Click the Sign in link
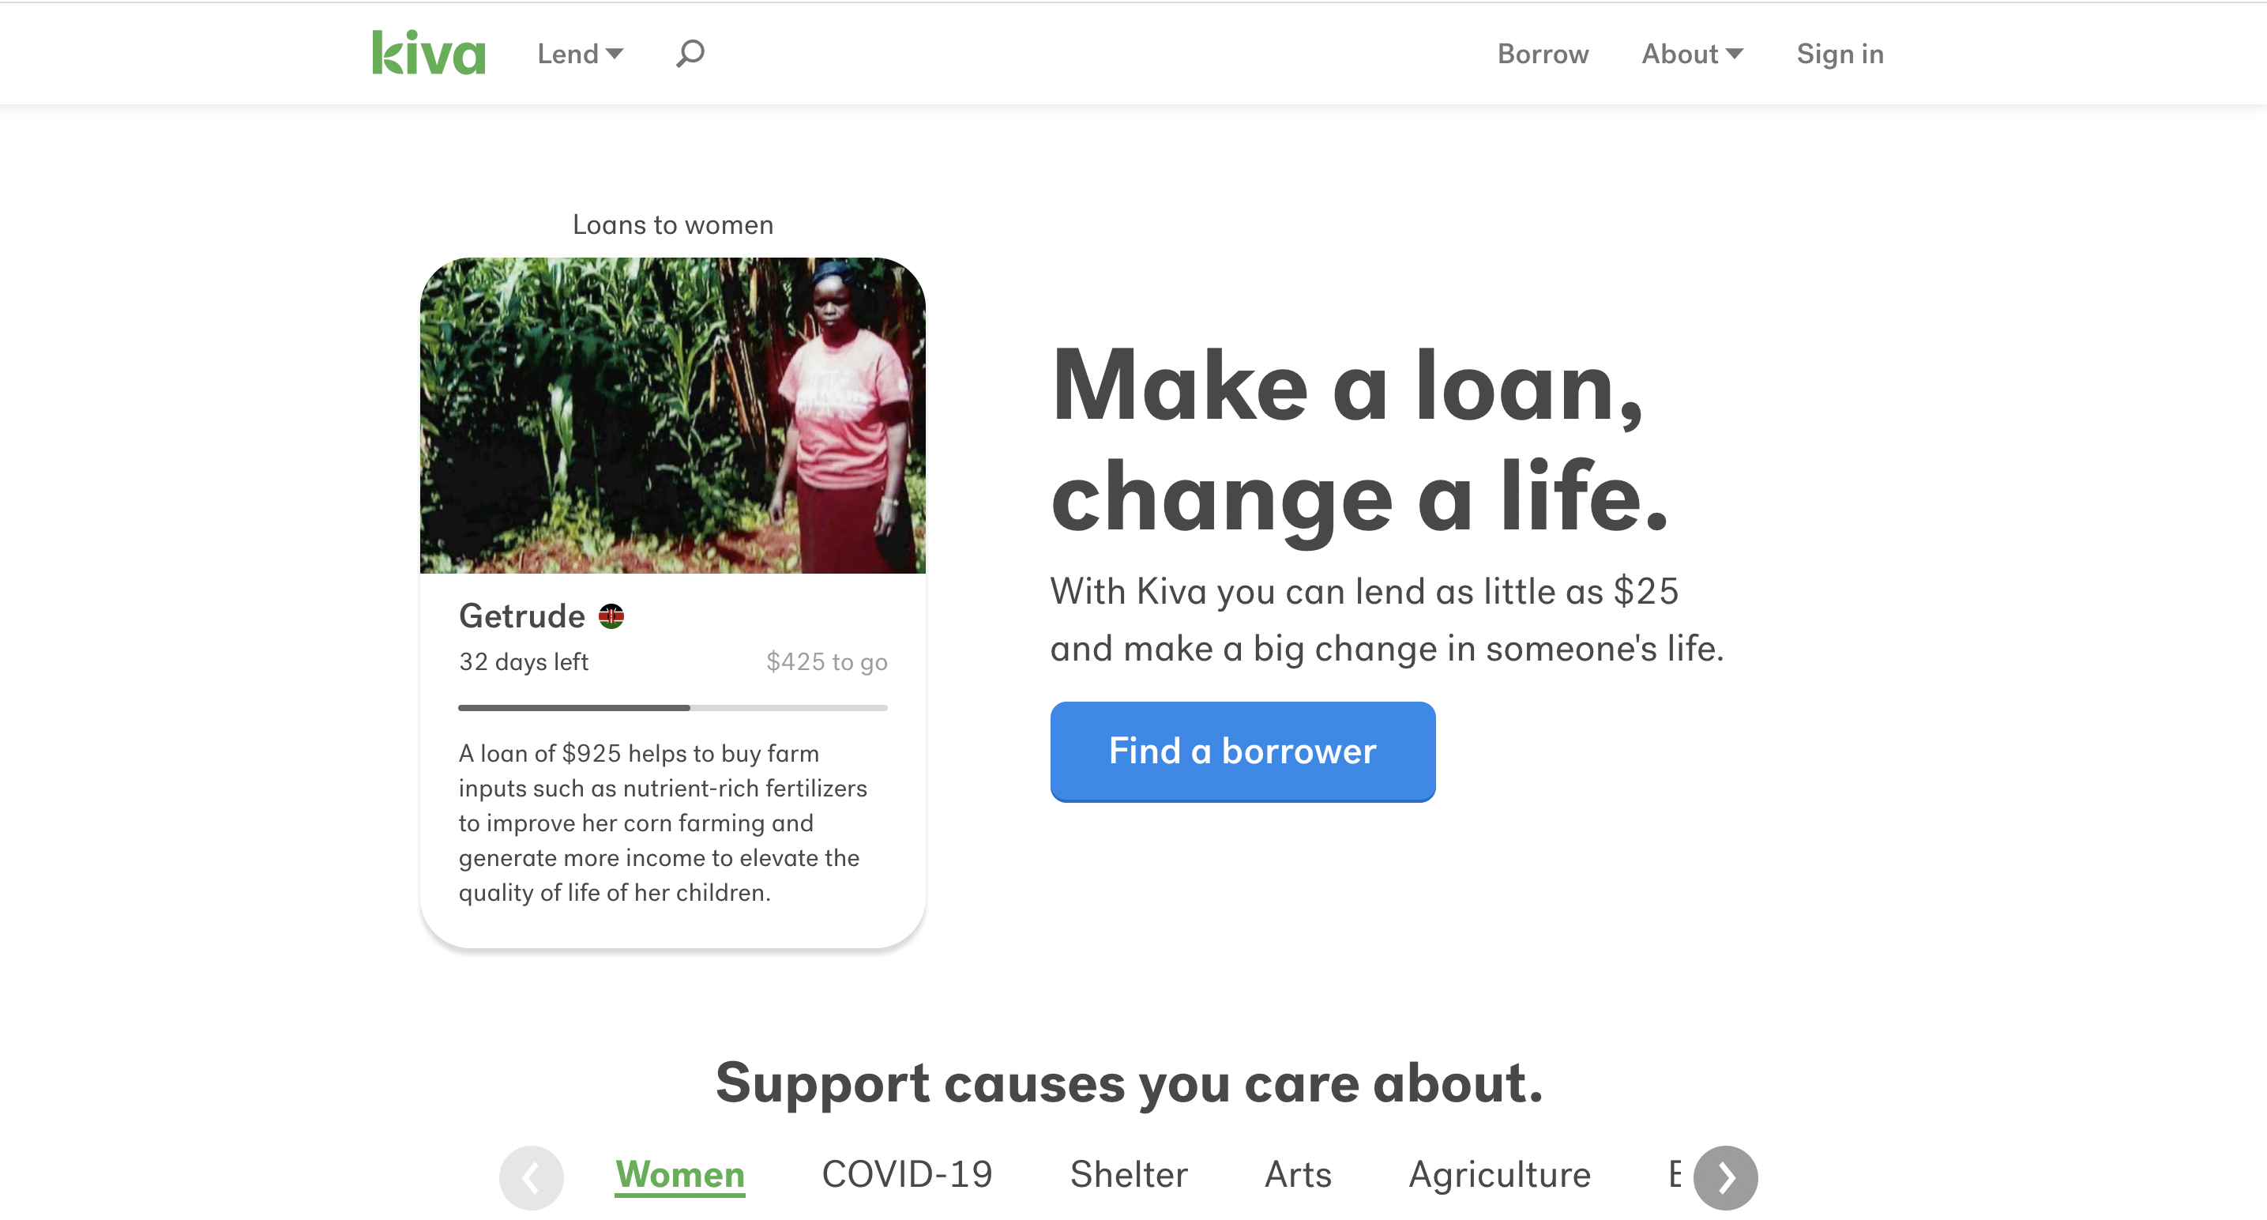 (1840, 54)
